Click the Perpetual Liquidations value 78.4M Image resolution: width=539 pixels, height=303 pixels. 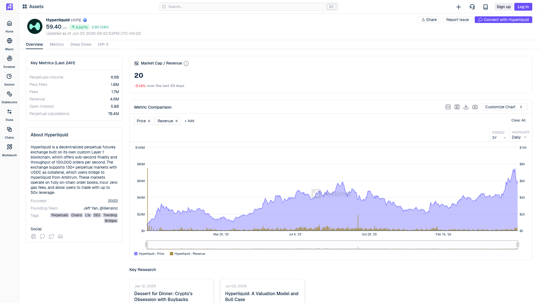[113, 114]
